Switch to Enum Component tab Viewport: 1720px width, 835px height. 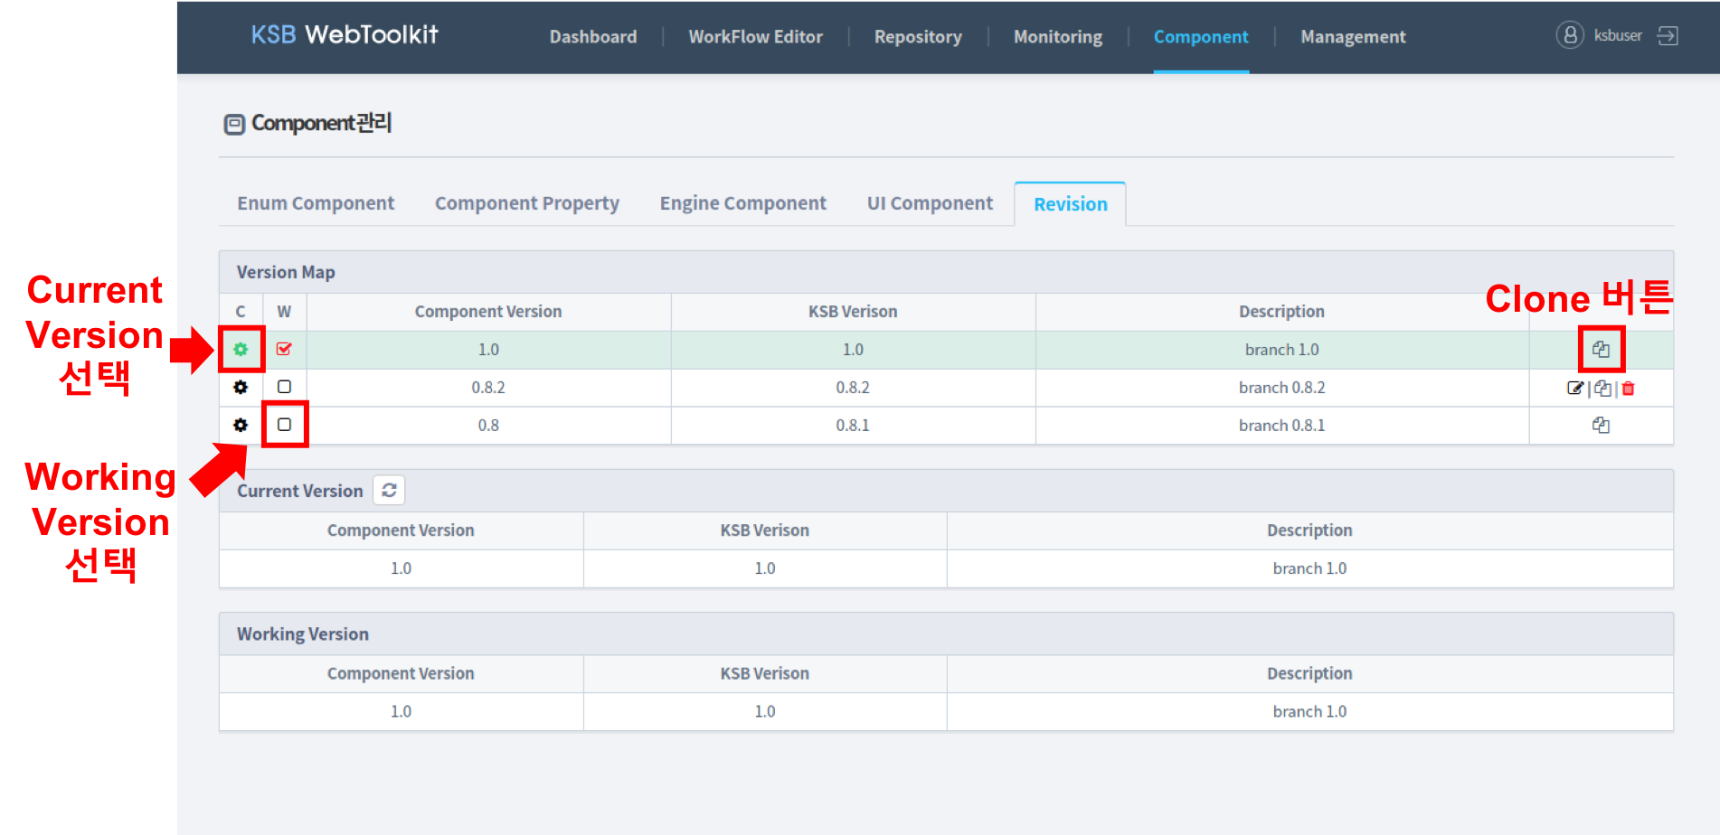click(316, 203)
